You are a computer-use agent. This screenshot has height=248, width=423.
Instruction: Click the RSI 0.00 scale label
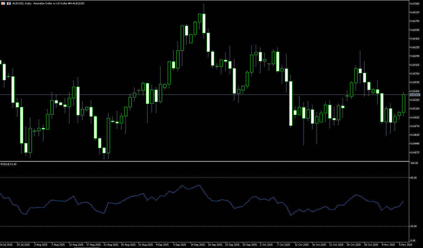[413, 240]
